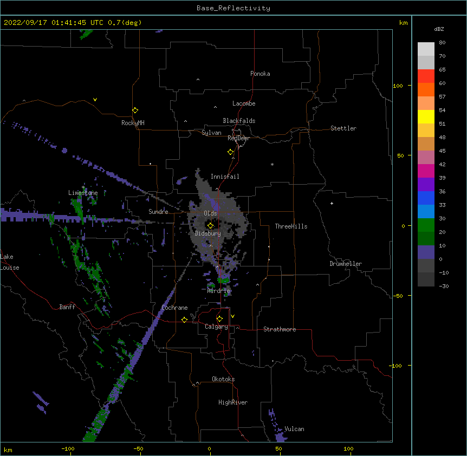Click the Vulcan town label
467x456 pixels.
(294, 429)
